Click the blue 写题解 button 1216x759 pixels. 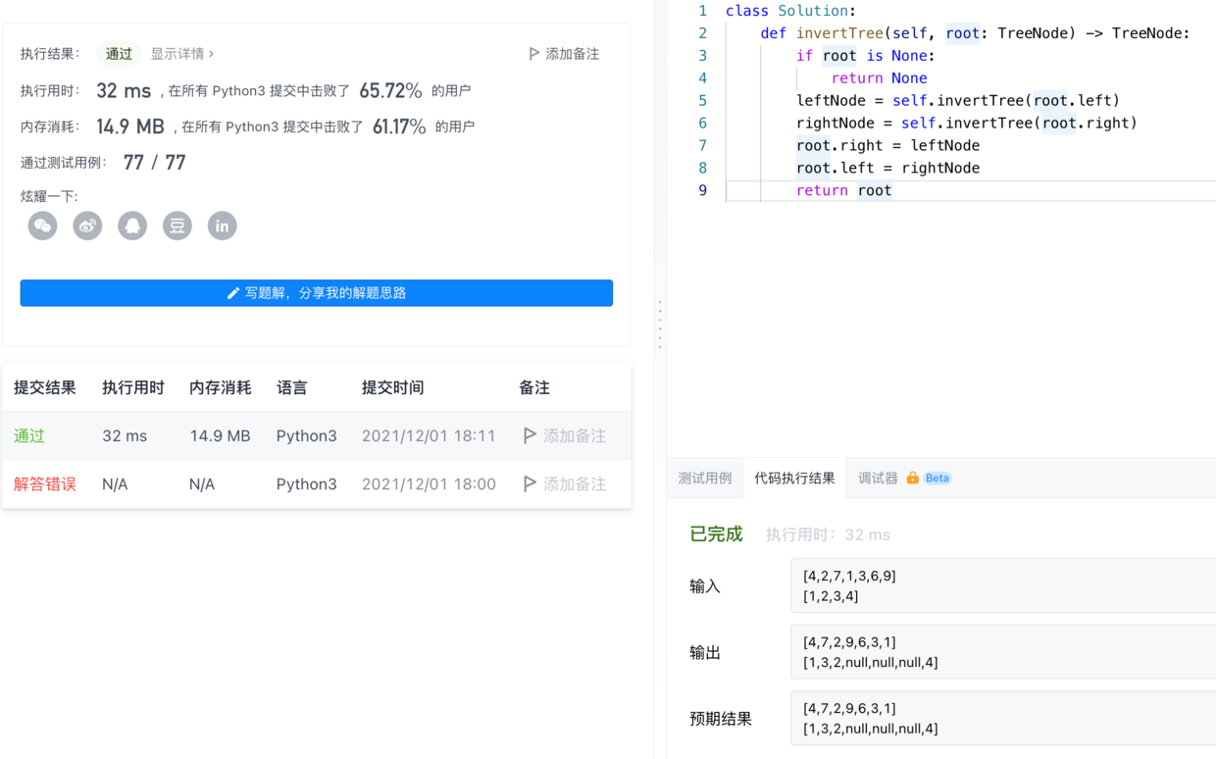click(x=316, y=293)
